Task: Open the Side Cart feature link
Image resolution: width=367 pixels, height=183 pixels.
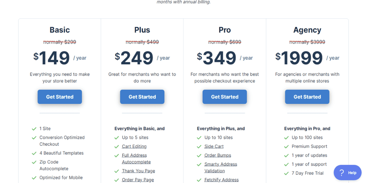Action: (x=214, y=147)
